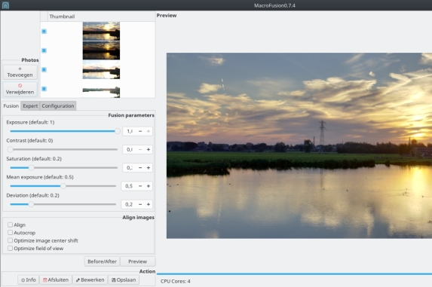Switch to the Fusion tab
Image resolution: width=432 pixels, height=287 pixels.
[11, 106]
